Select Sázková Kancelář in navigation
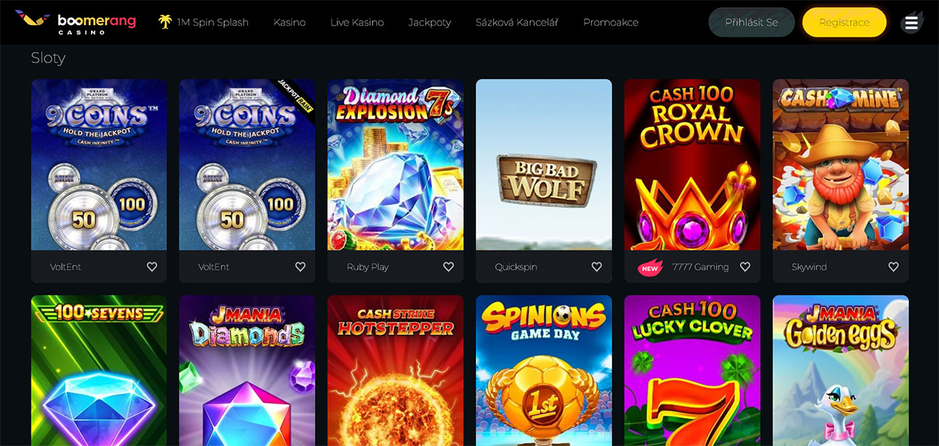 coord(516,23)
